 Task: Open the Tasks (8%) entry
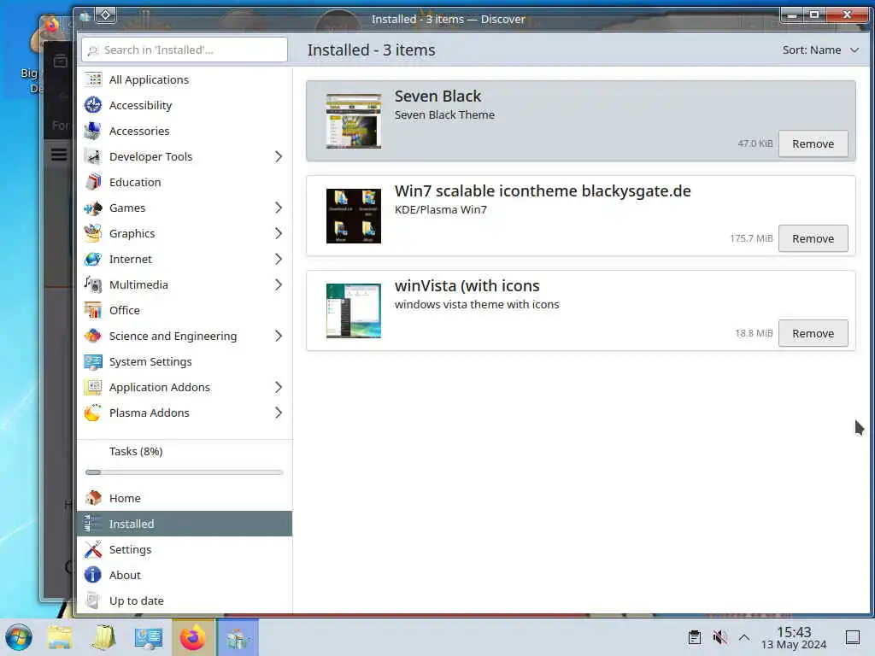[x=185, y=451]
